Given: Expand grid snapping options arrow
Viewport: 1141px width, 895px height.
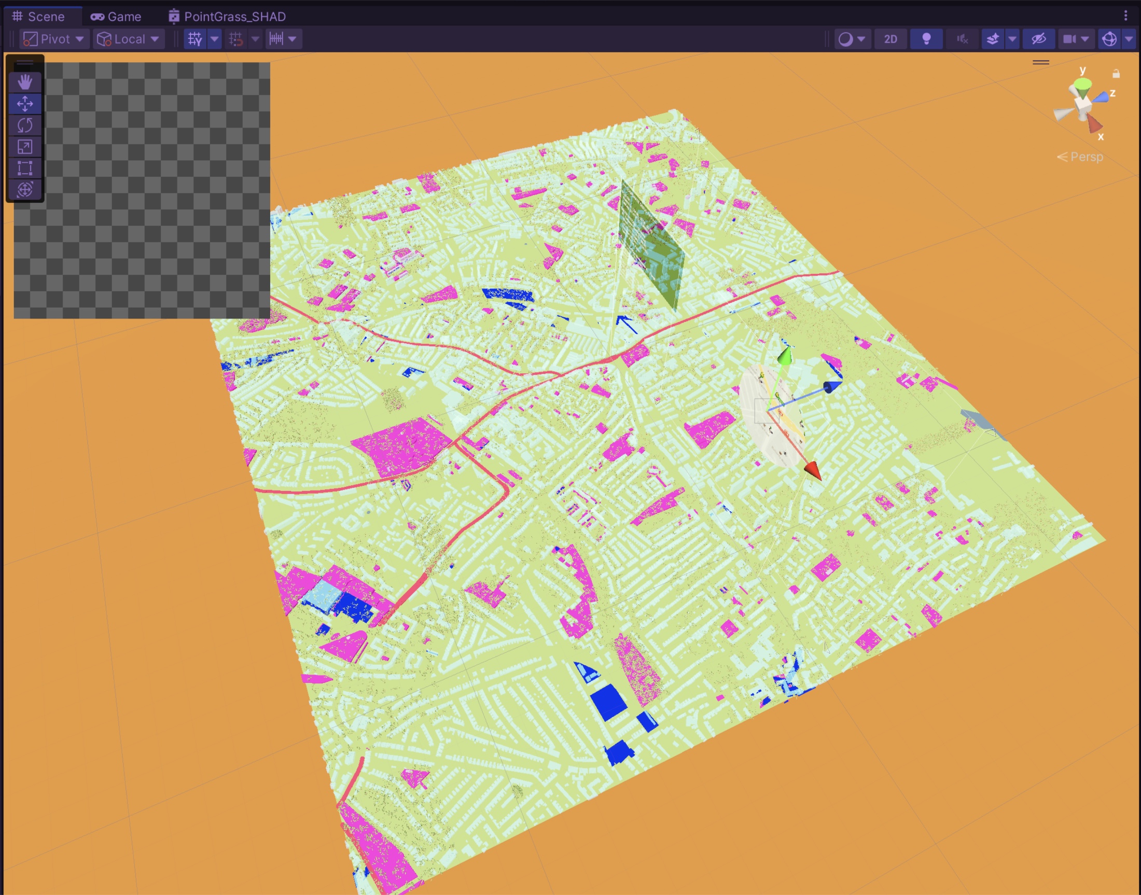Looking at the screenshot, I should [255, 39].
